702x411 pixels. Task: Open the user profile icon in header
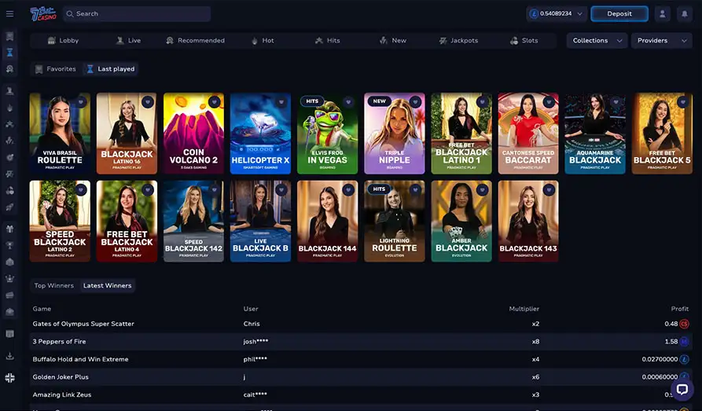[x=663, y=14]
